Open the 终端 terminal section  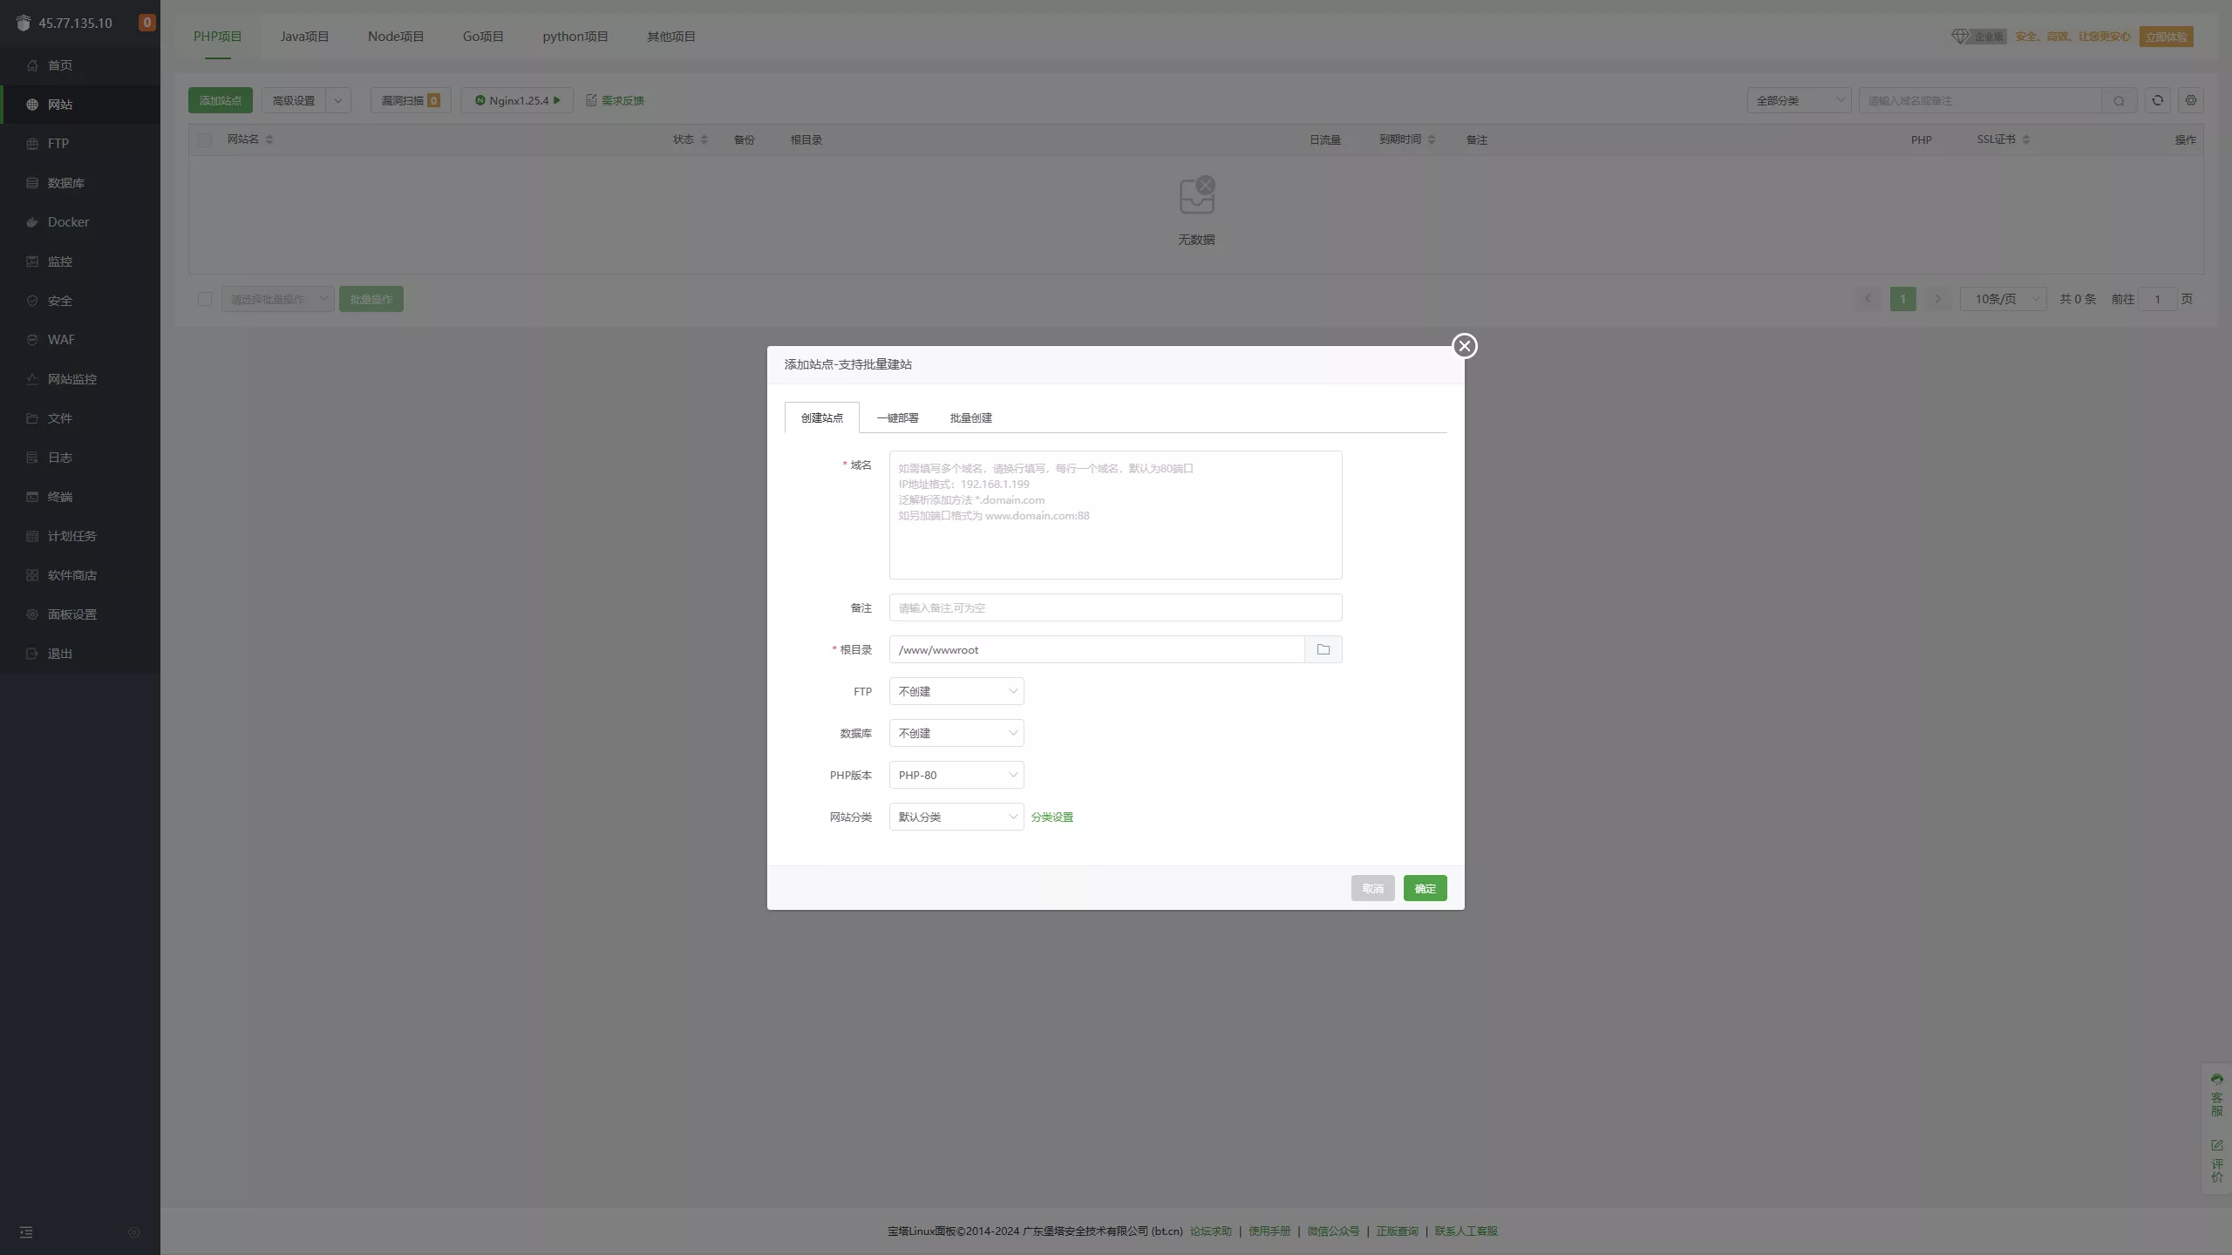coord(60,496)
